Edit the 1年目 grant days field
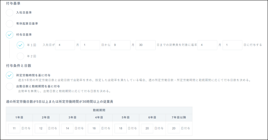 click(14, 128)
